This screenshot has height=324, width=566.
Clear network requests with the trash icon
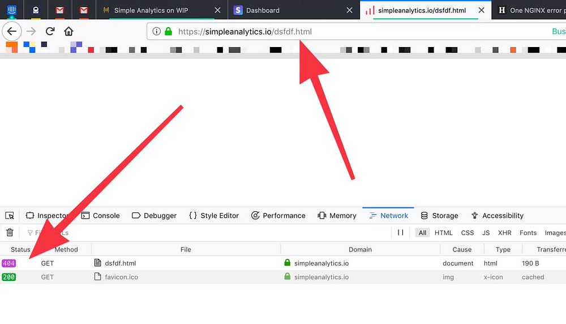pyautogui.click(x=10, y=233)
